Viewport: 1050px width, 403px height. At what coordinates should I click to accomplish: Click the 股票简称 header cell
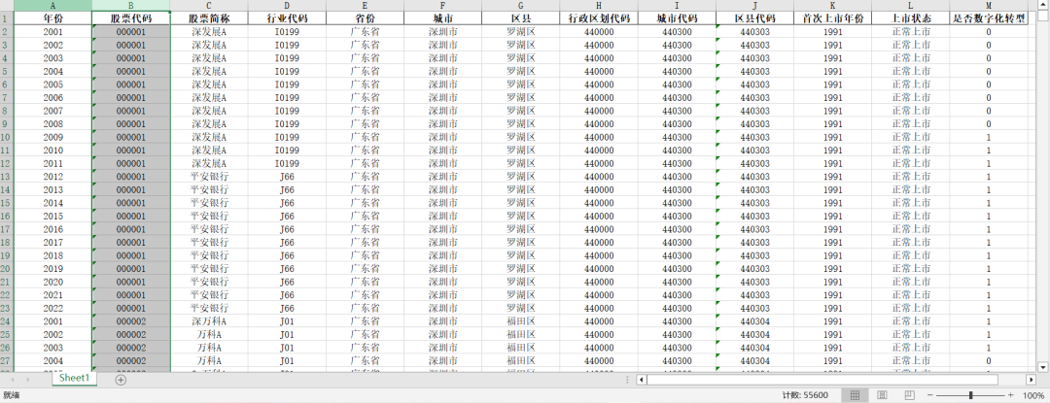pyautogui.click(x=209, y=18)
